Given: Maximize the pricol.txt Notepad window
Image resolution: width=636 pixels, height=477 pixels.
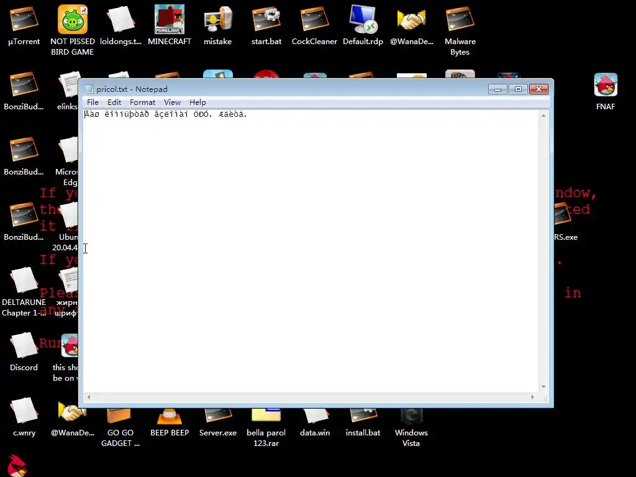Looking at the screenshot, I should (x=518, y=89).
